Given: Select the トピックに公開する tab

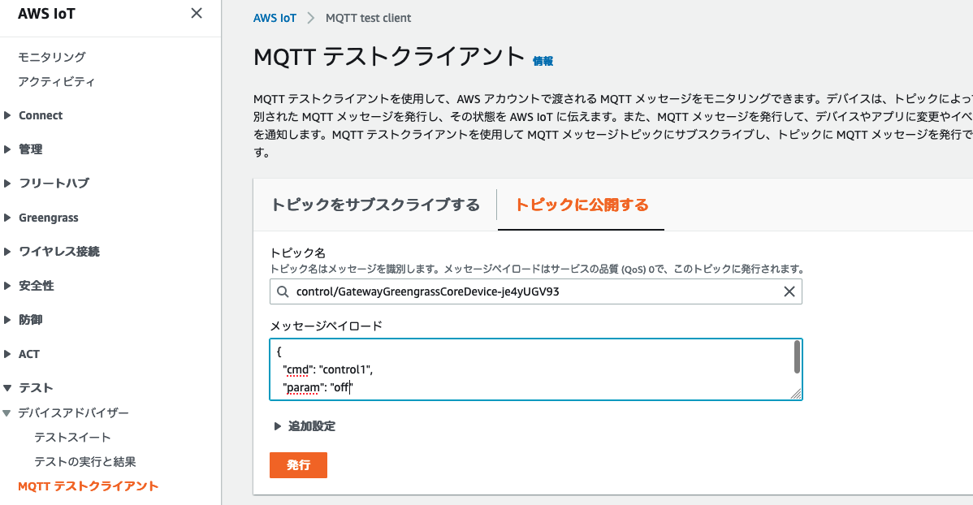Looking at the screenshot, I should (581, 205).
